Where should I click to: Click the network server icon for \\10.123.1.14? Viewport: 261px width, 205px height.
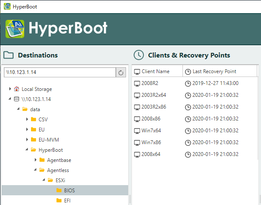pyautogui.click(x=17, y=99)
